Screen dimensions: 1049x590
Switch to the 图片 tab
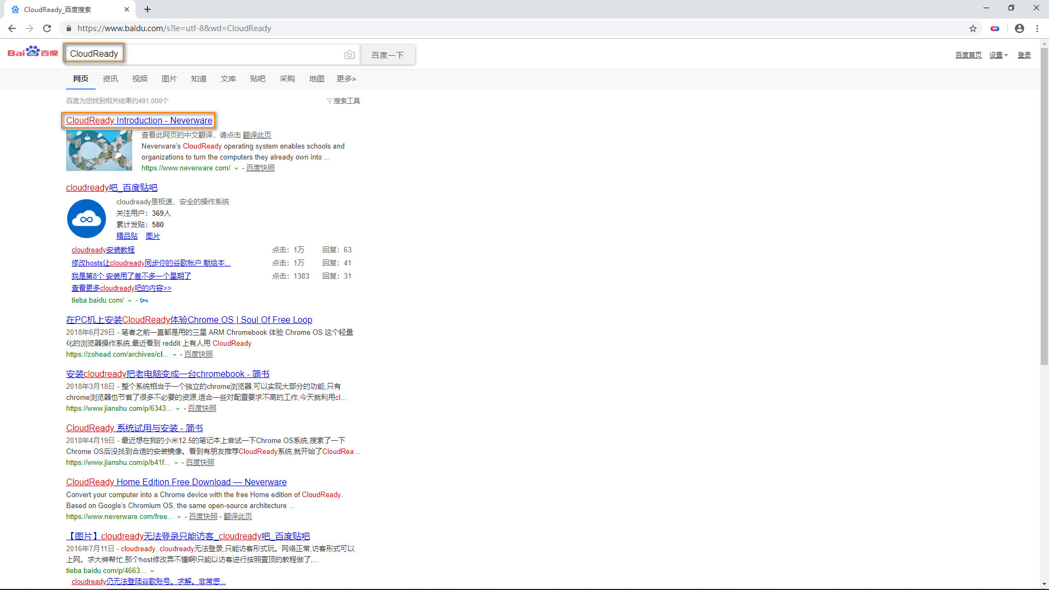169,79
